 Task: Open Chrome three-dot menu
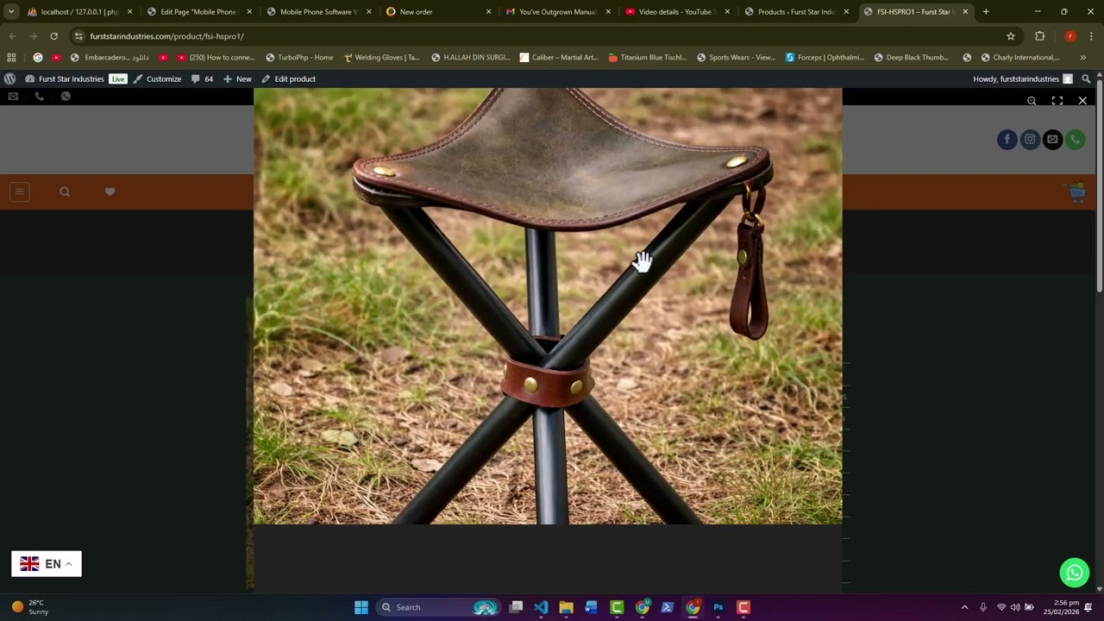click(1092, 36)
